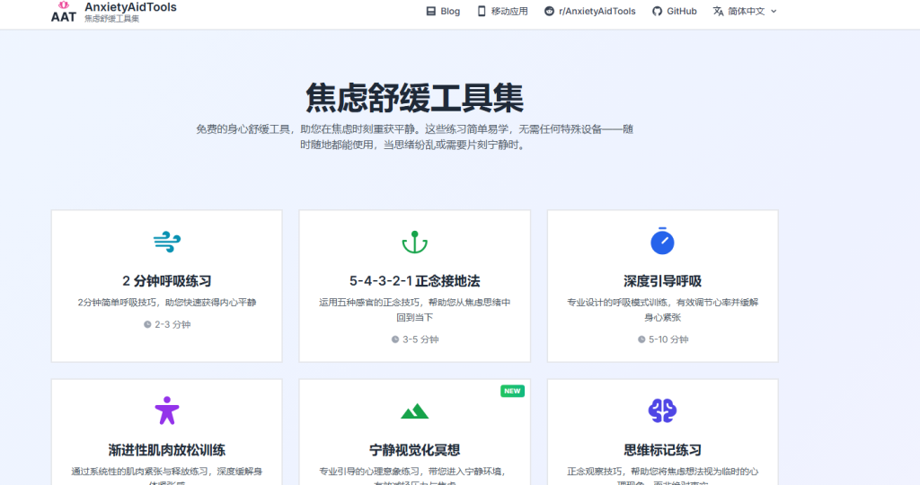Open the GitHub link in header

(674, 12)
